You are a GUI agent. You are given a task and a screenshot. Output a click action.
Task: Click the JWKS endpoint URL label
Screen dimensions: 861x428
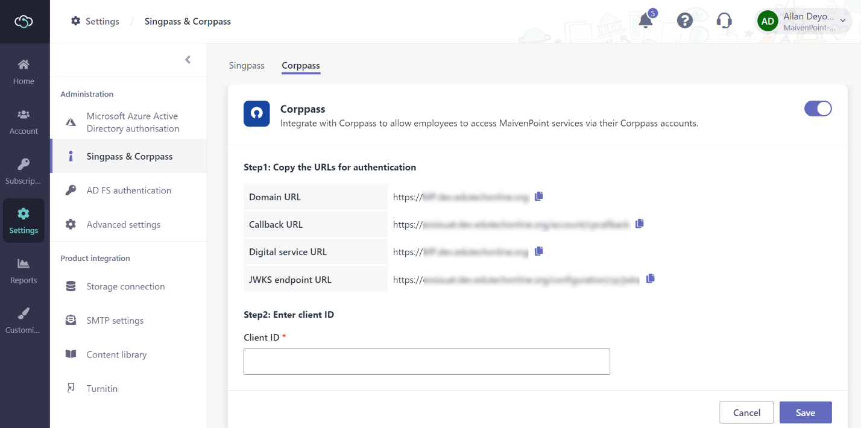coord(315,280)
